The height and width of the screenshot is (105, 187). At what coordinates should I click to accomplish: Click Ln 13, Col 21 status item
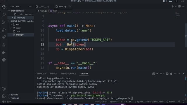(101, 102)
